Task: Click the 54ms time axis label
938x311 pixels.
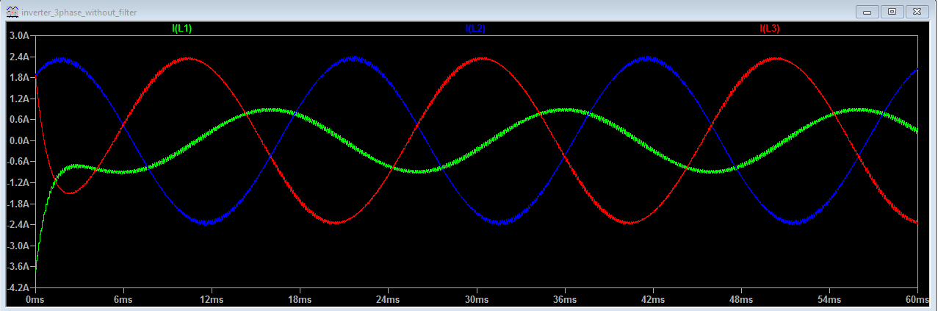Action: tap(829, 300)
